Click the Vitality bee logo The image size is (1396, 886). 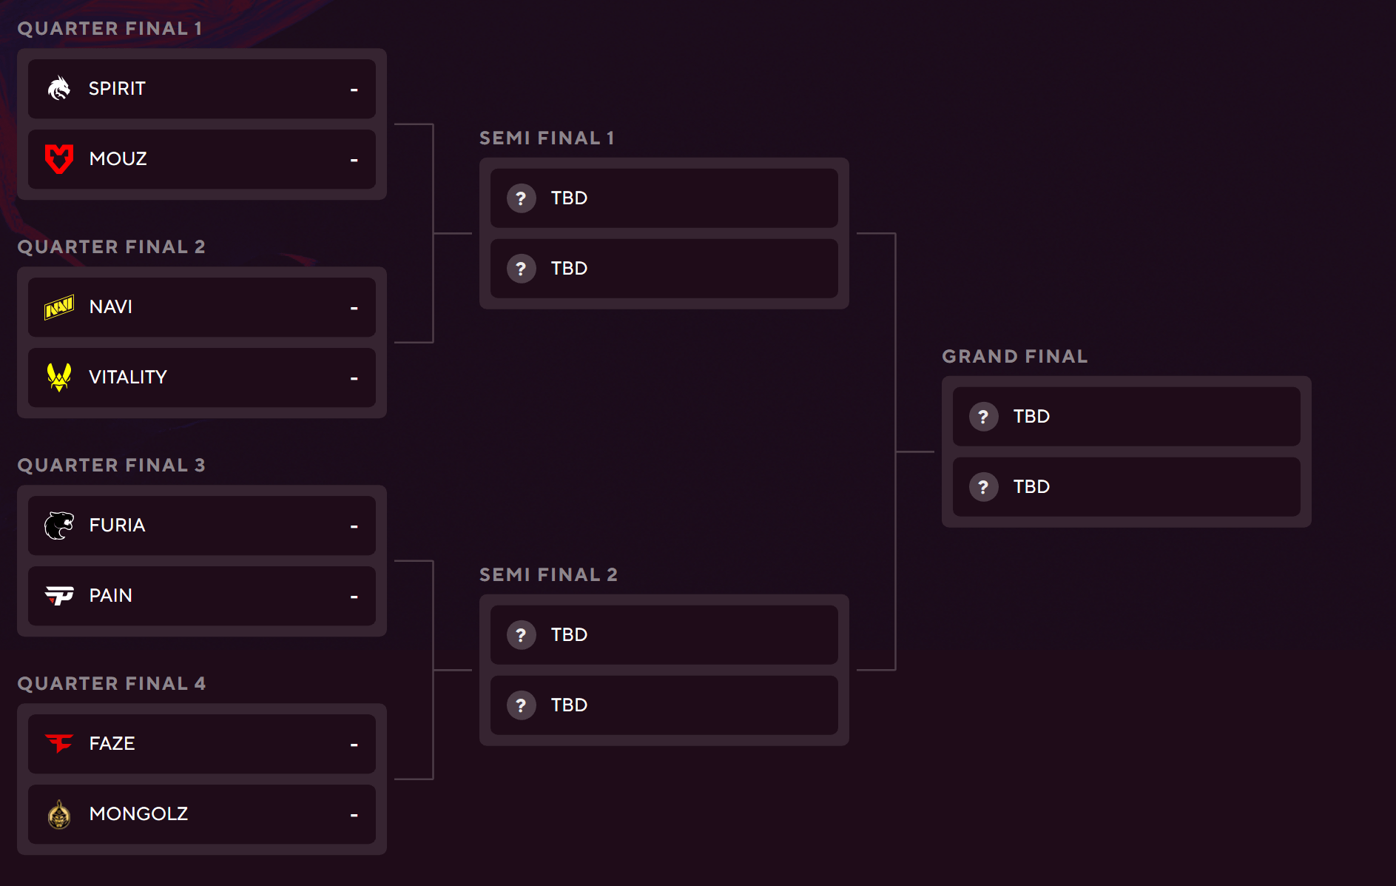[x=59, y=377]
